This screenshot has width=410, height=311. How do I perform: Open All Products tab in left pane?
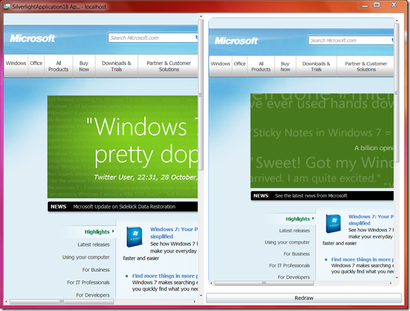59,66
